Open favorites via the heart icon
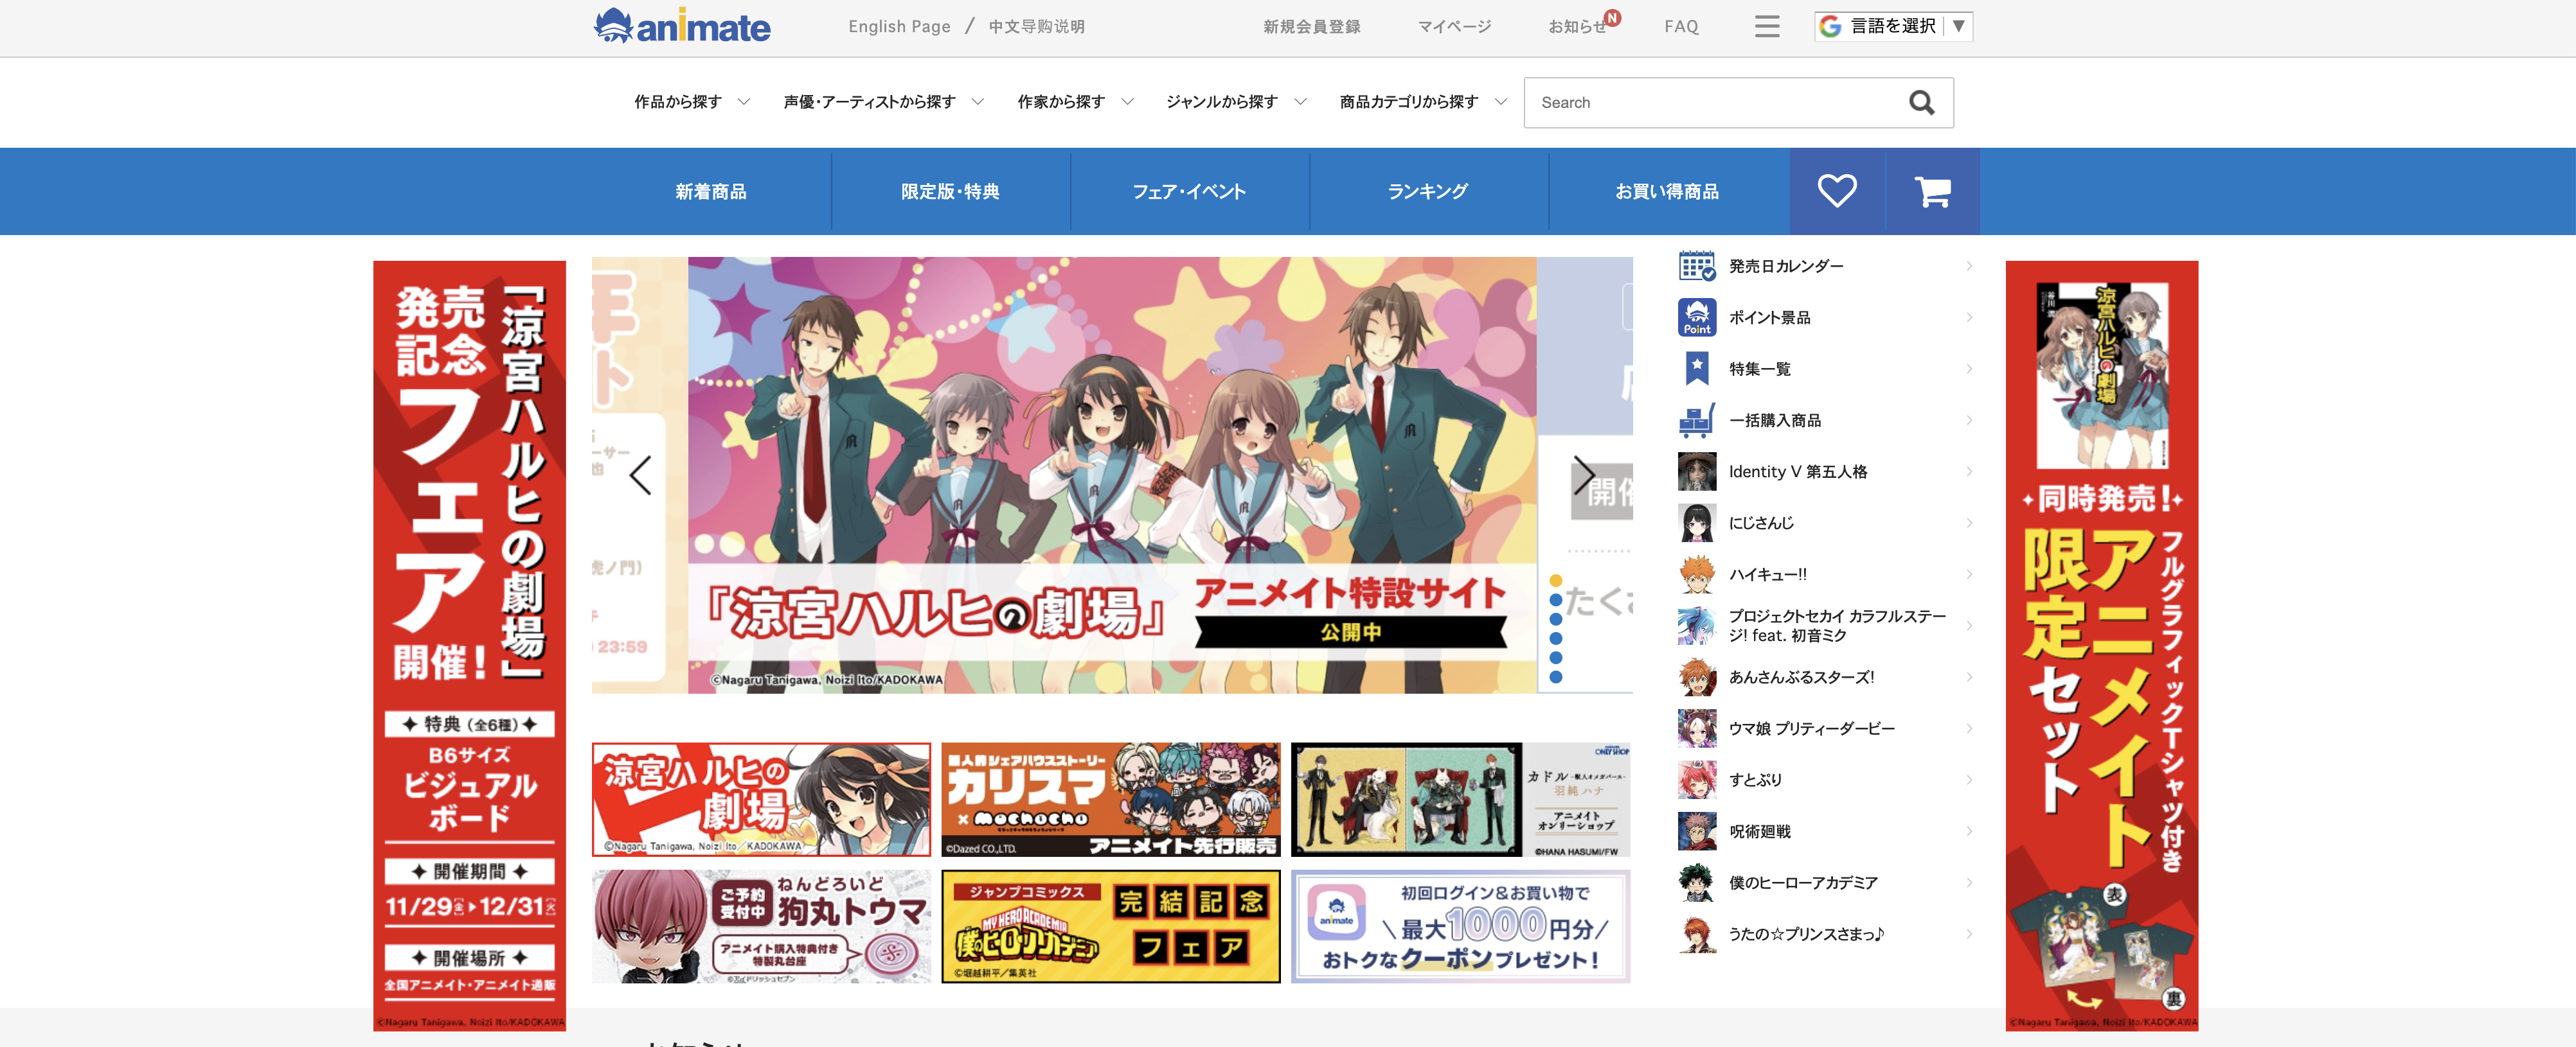The image size is (2576, 1047). tap(1837, 191)
